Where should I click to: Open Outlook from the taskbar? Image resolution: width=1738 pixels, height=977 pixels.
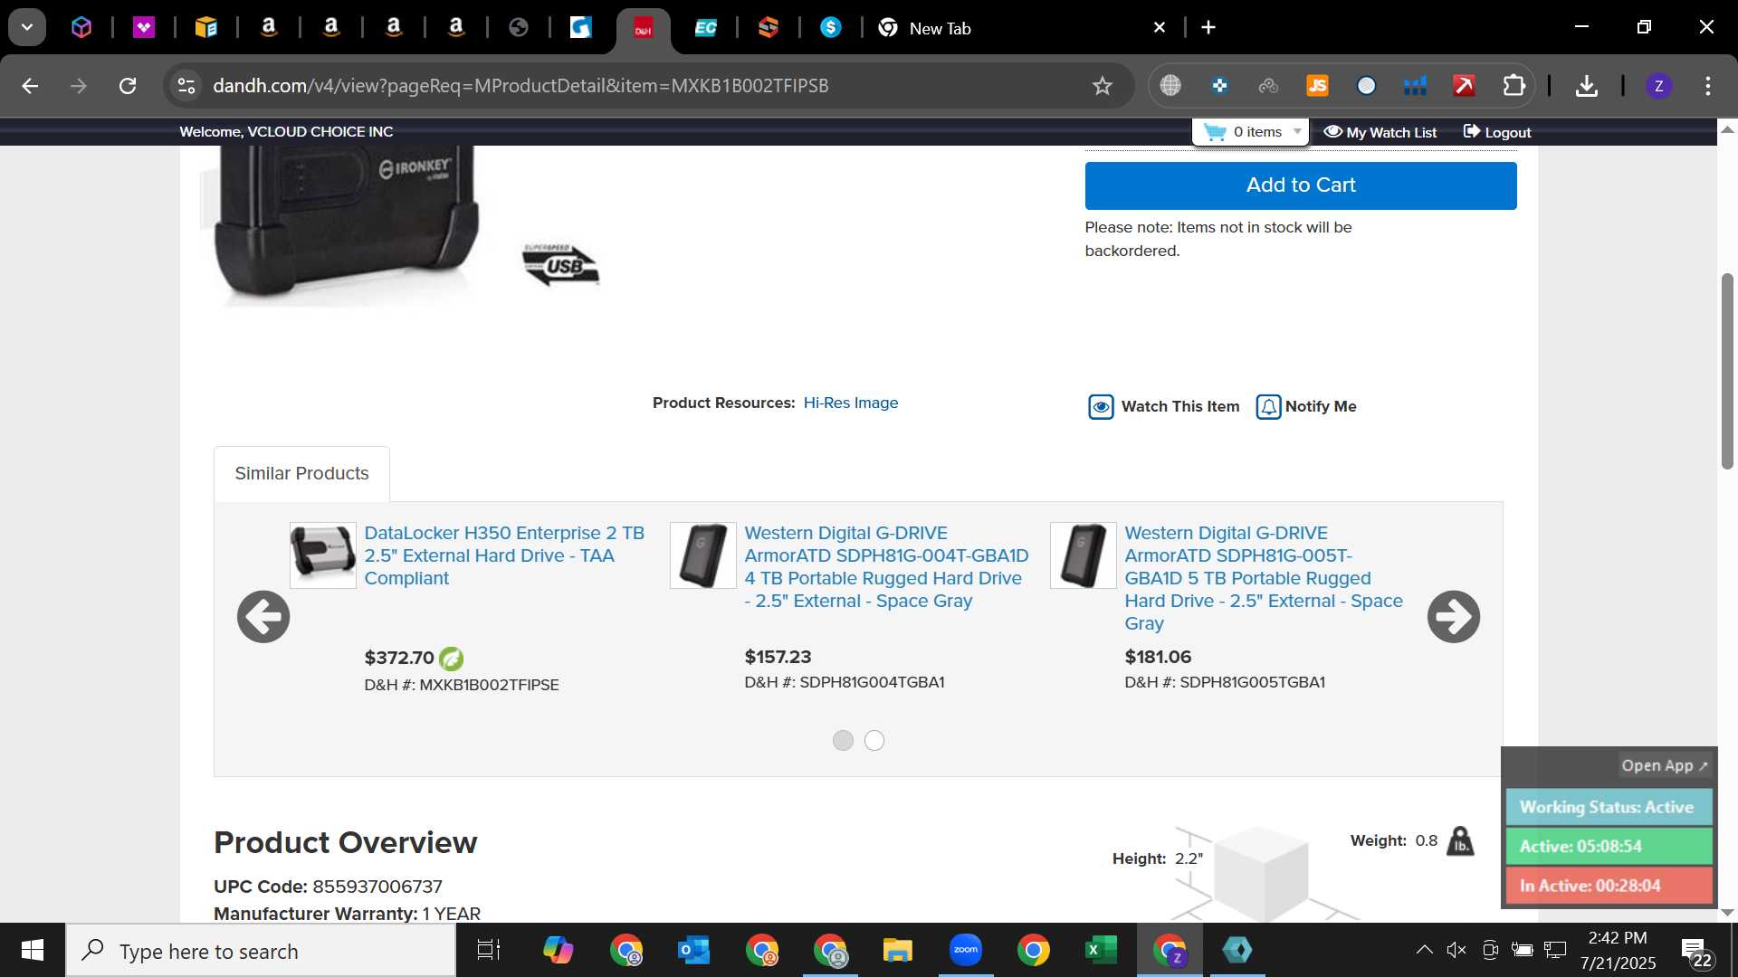click(693, 950)
